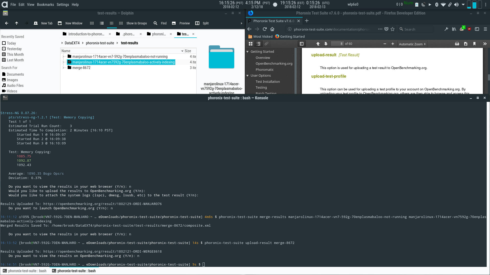
Task: Switch Dolphin to compact view mode
Action: coord(102,23)
